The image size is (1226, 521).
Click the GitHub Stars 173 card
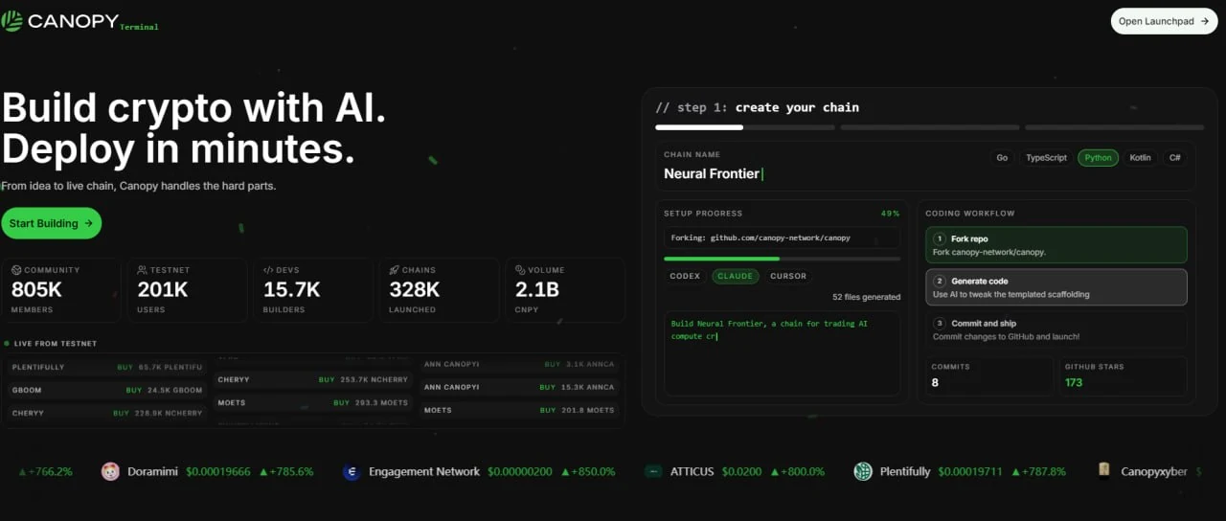point(1123,375)
